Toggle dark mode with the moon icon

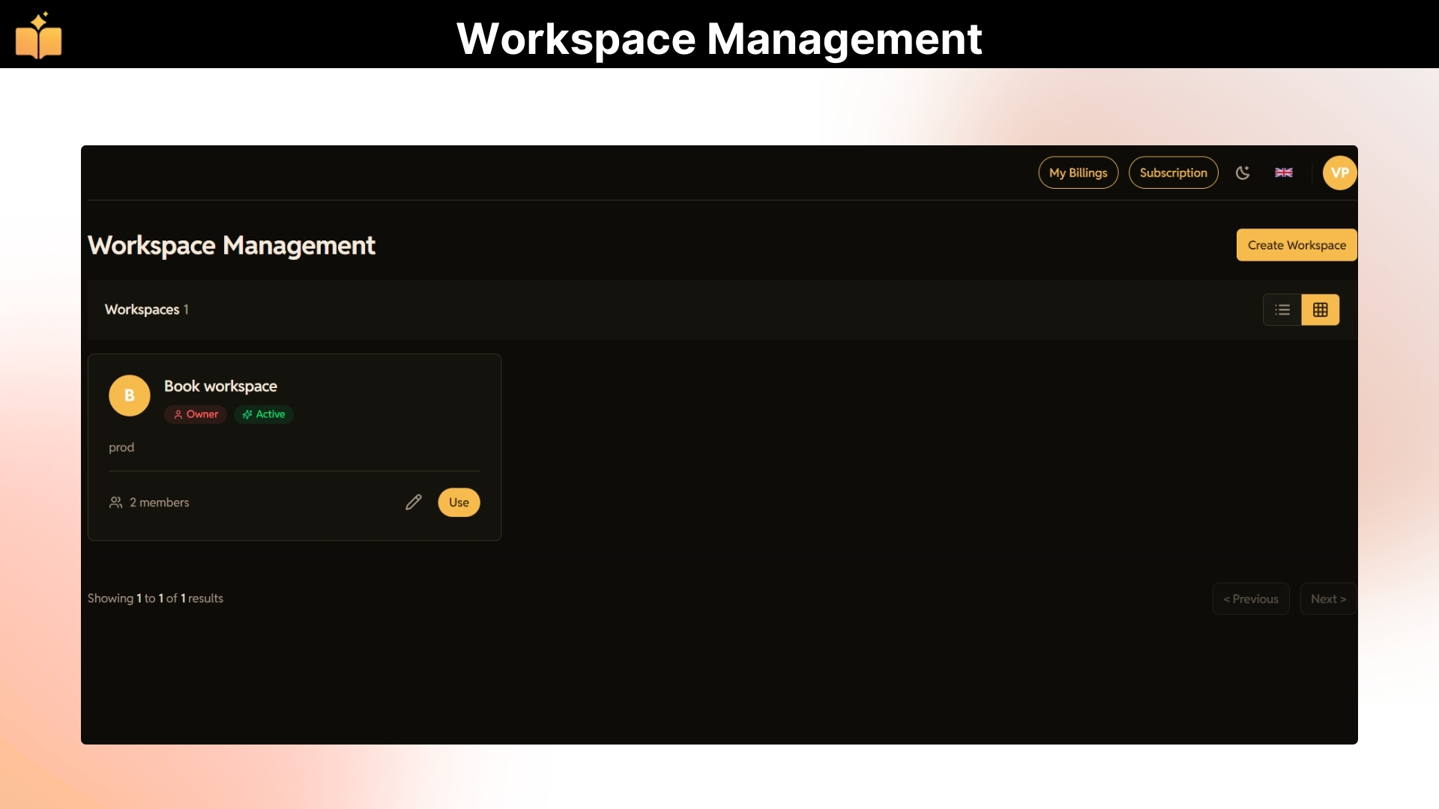coord(1243,172)
